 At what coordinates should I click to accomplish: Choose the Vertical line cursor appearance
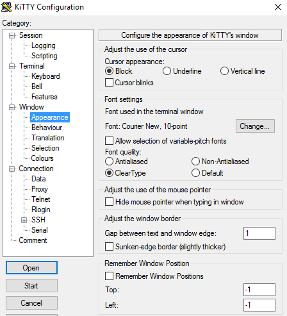click(x=243, y=71)
